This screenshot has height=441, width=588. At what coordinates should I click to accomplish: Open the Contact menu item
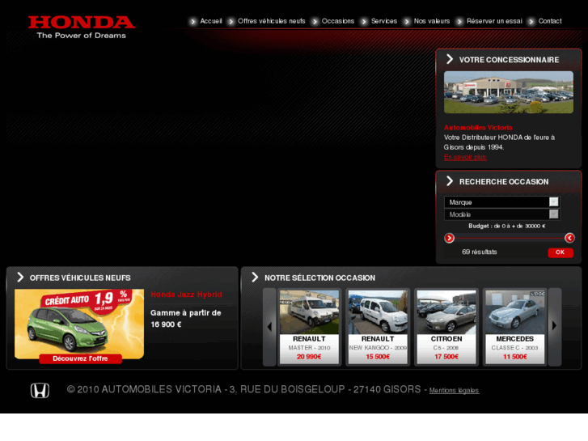[x=550, y=21]
